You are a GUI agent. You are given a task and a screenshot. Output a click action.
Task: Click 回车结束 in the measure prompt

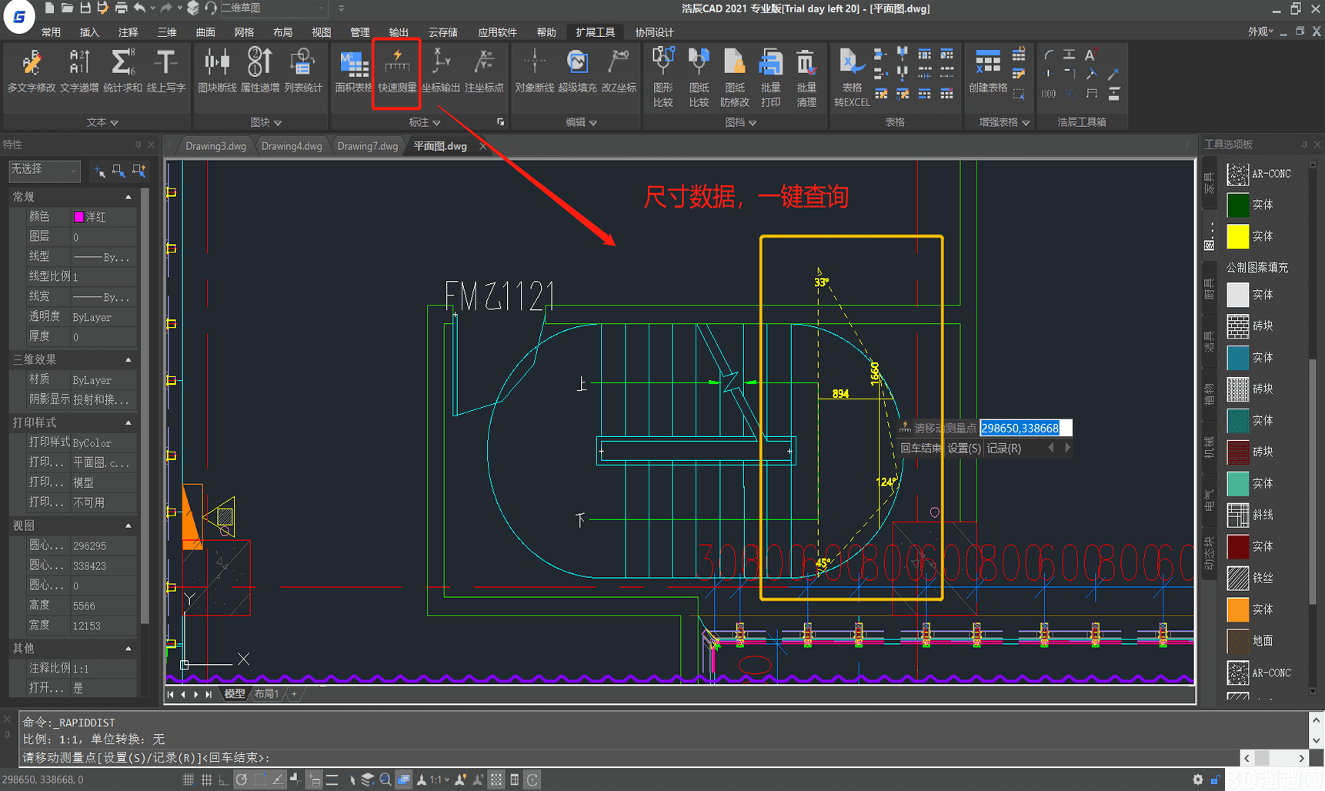[921, 449]
